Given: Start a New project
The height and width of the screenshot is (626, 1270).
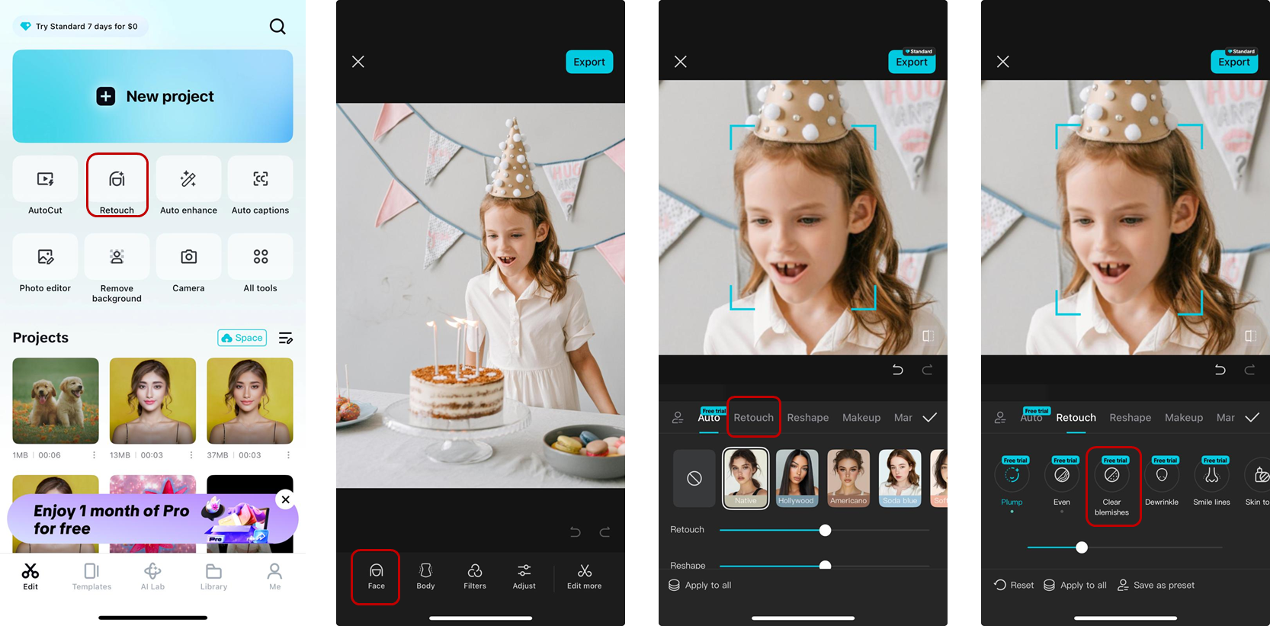Looking at the screenshot, I should tap(152, 96).
